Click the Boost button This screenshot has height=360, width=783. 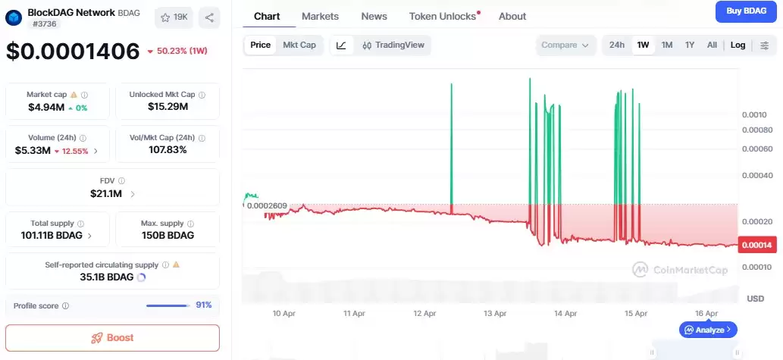pyautogui.click(x=112, y=338)
